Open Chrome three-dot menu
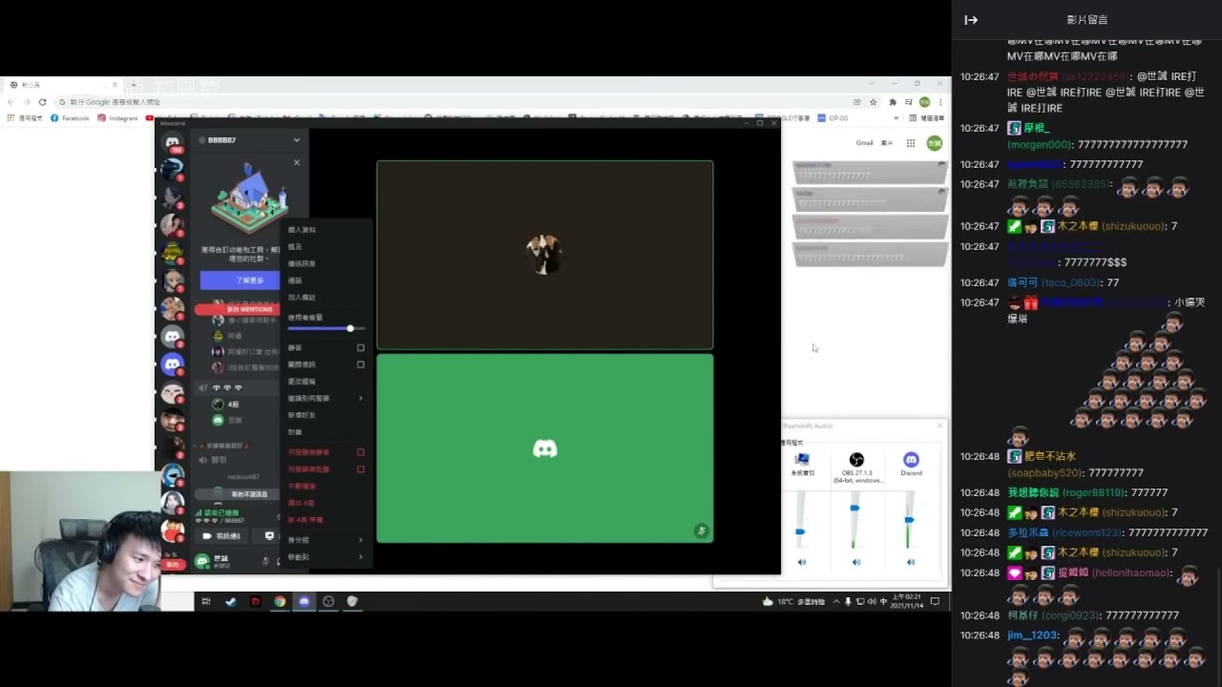Viewport: 1222px width, 687px height. [940, 102]
